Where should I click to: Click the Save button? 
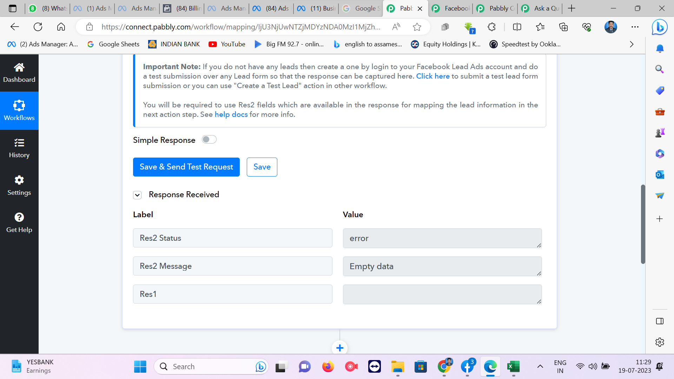pyautogui.click(x=262, y=167)
